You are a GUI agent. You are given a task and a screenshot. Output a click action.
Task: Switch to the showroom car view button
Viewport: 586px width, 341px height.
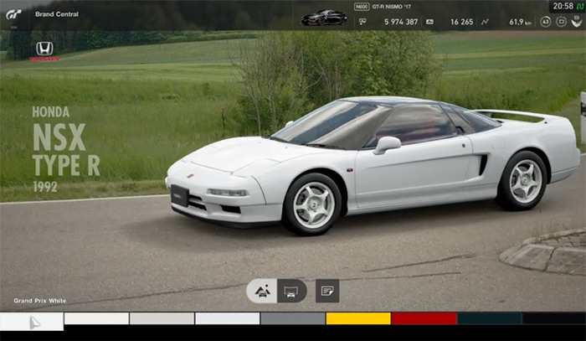291,291
